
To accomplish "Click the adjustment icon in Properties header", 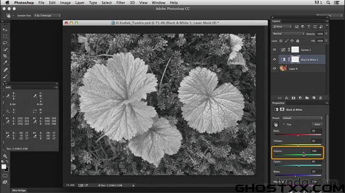I will (276, 110).
